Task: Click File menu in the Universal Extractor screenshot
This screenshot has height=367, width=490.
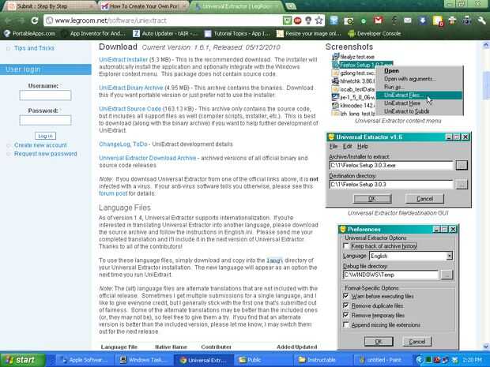Action: click(334, 146)
